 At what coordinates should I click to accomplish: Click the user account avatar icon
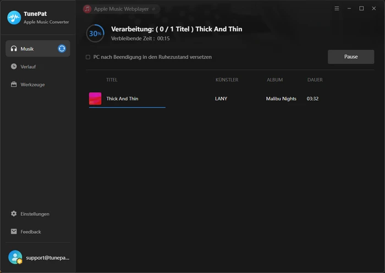[15, 257]
